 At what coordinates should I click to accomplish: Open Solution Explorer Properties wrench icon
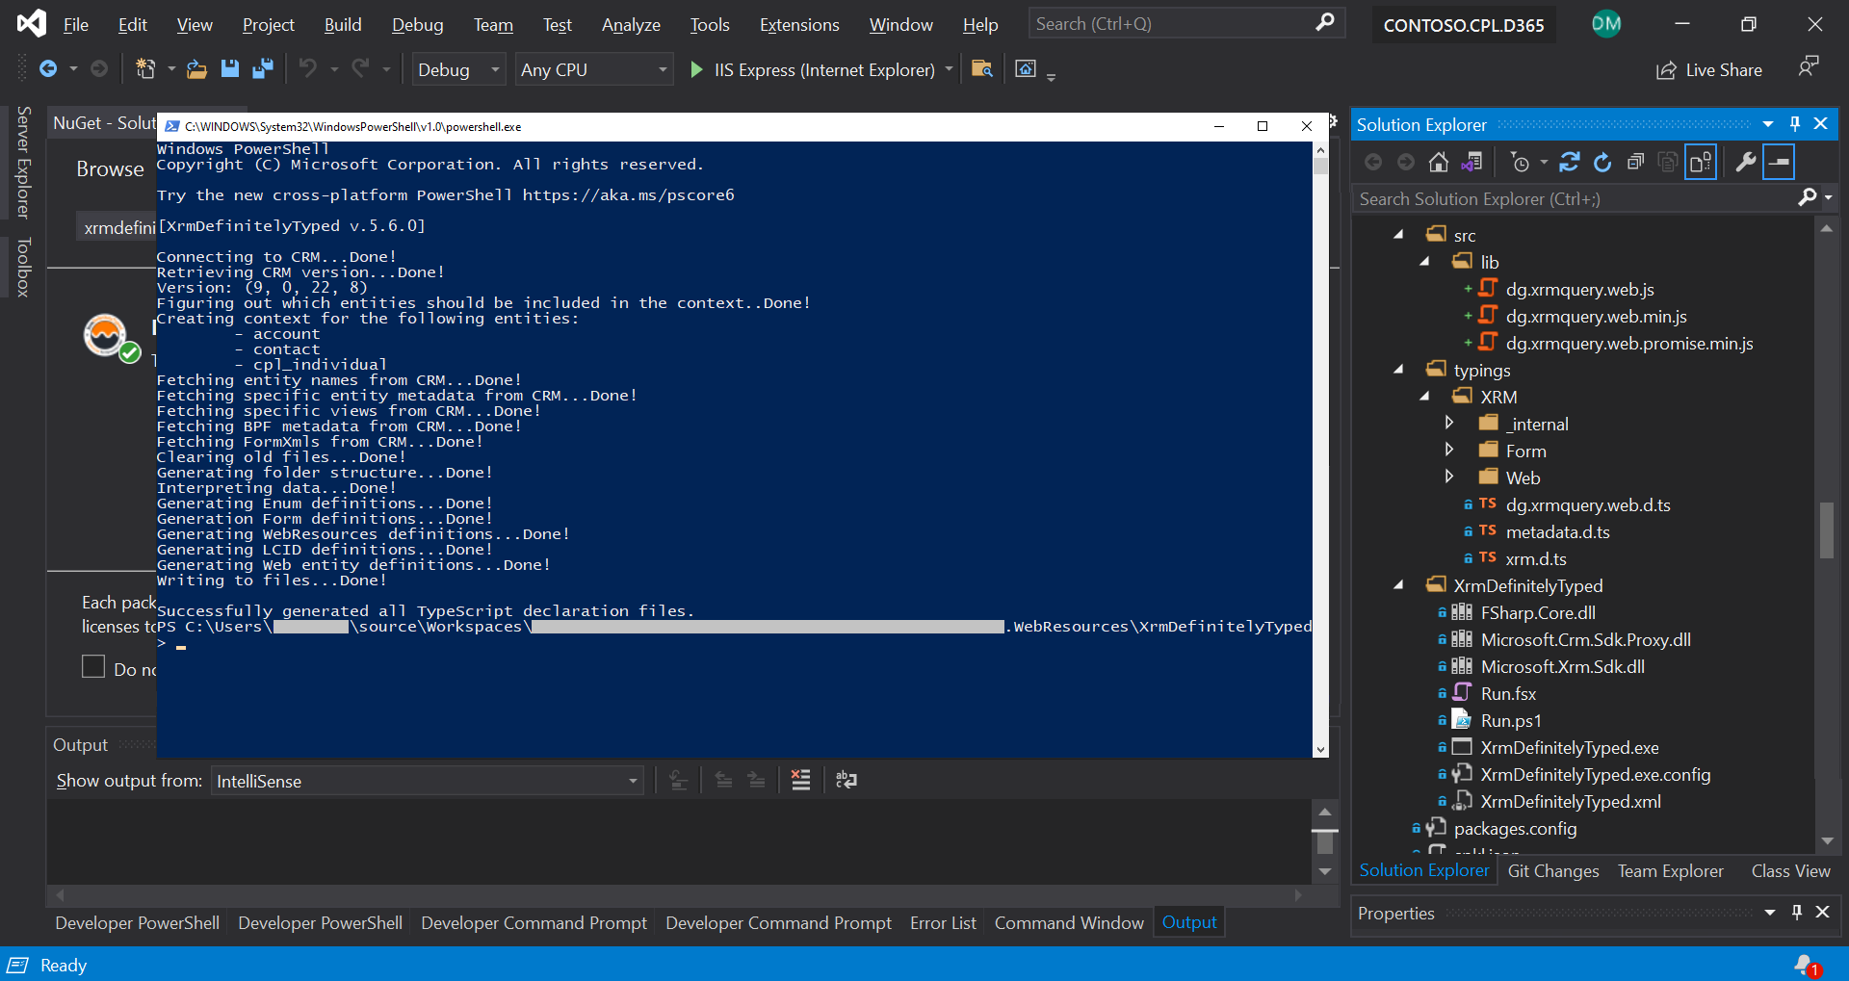point(1745,163)
